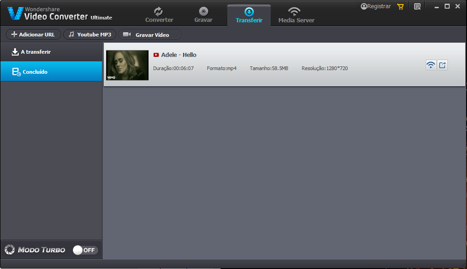Screen dimensions: 467x269
Task: Click the Tamanho:58.5MB text
Action: [269, 68]
